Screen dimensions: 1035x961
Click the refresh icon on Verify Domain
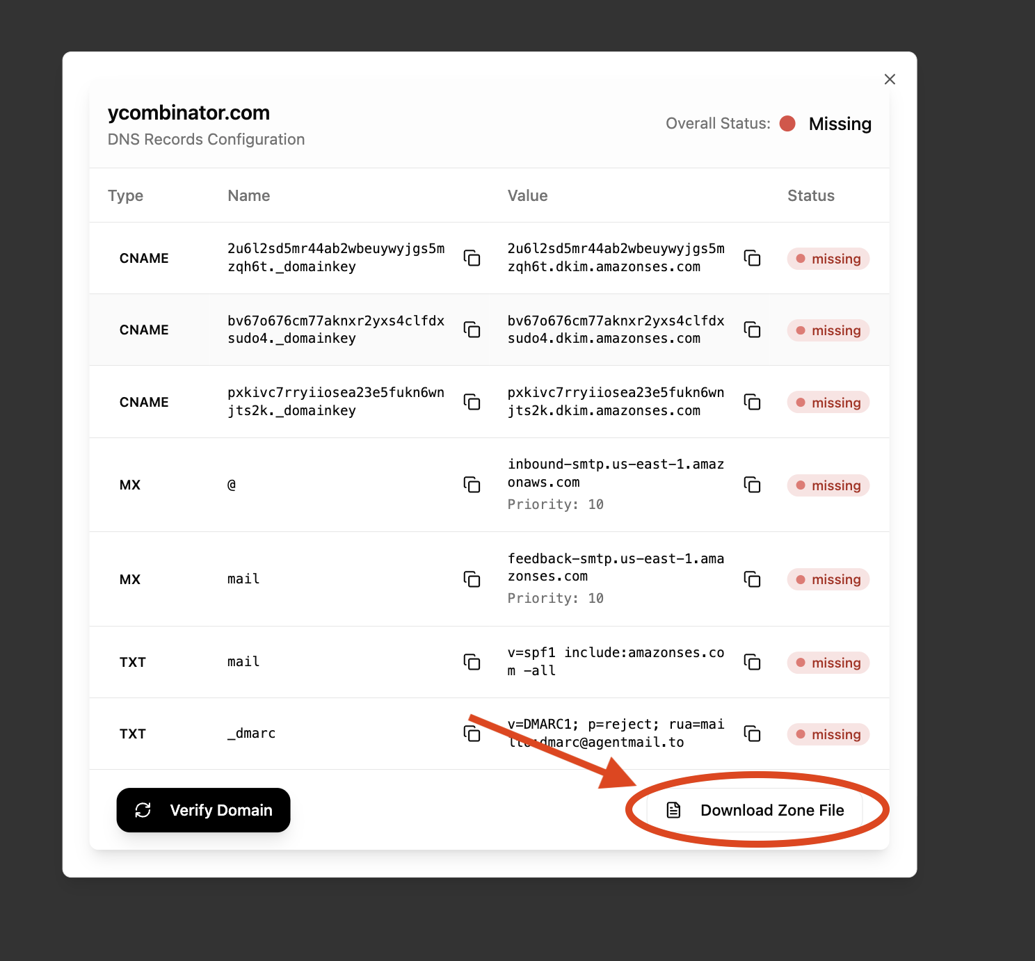pyautogui.click(x=143, y=810)
